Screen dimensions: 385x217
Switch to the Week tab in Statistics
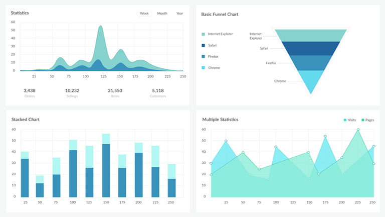pos(144,14)
